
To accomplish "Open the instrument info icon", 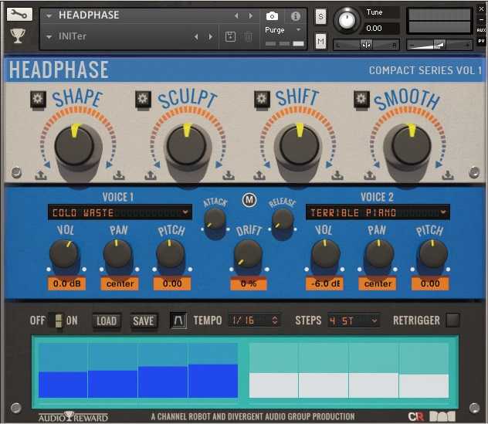I will [x=295, y=16].
